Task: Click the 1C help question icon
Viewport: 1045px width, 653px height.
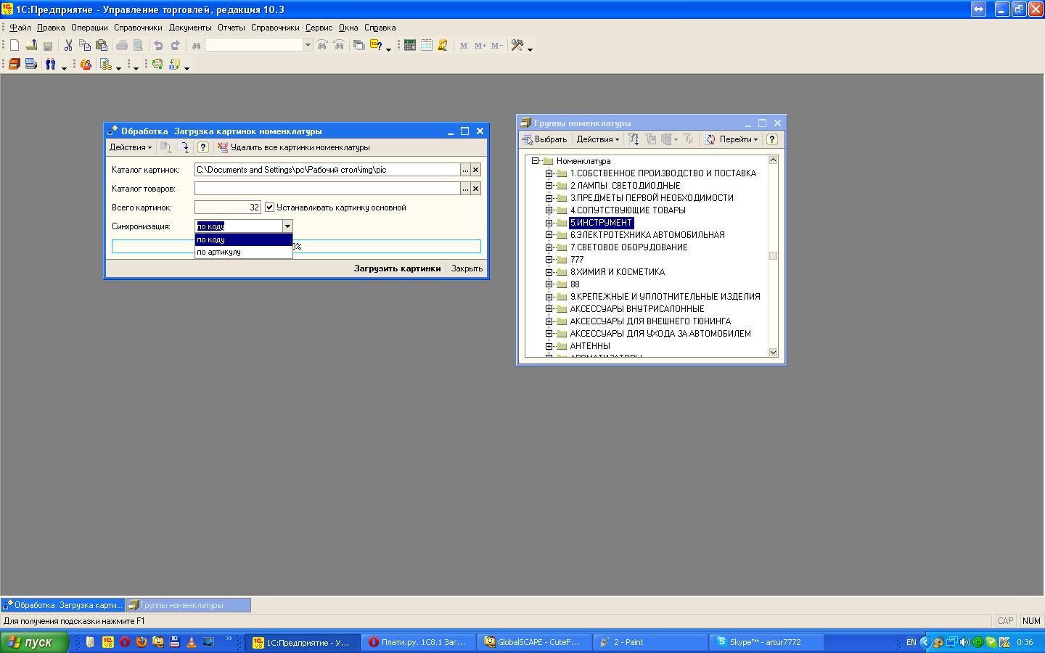Action: point(377,45)
